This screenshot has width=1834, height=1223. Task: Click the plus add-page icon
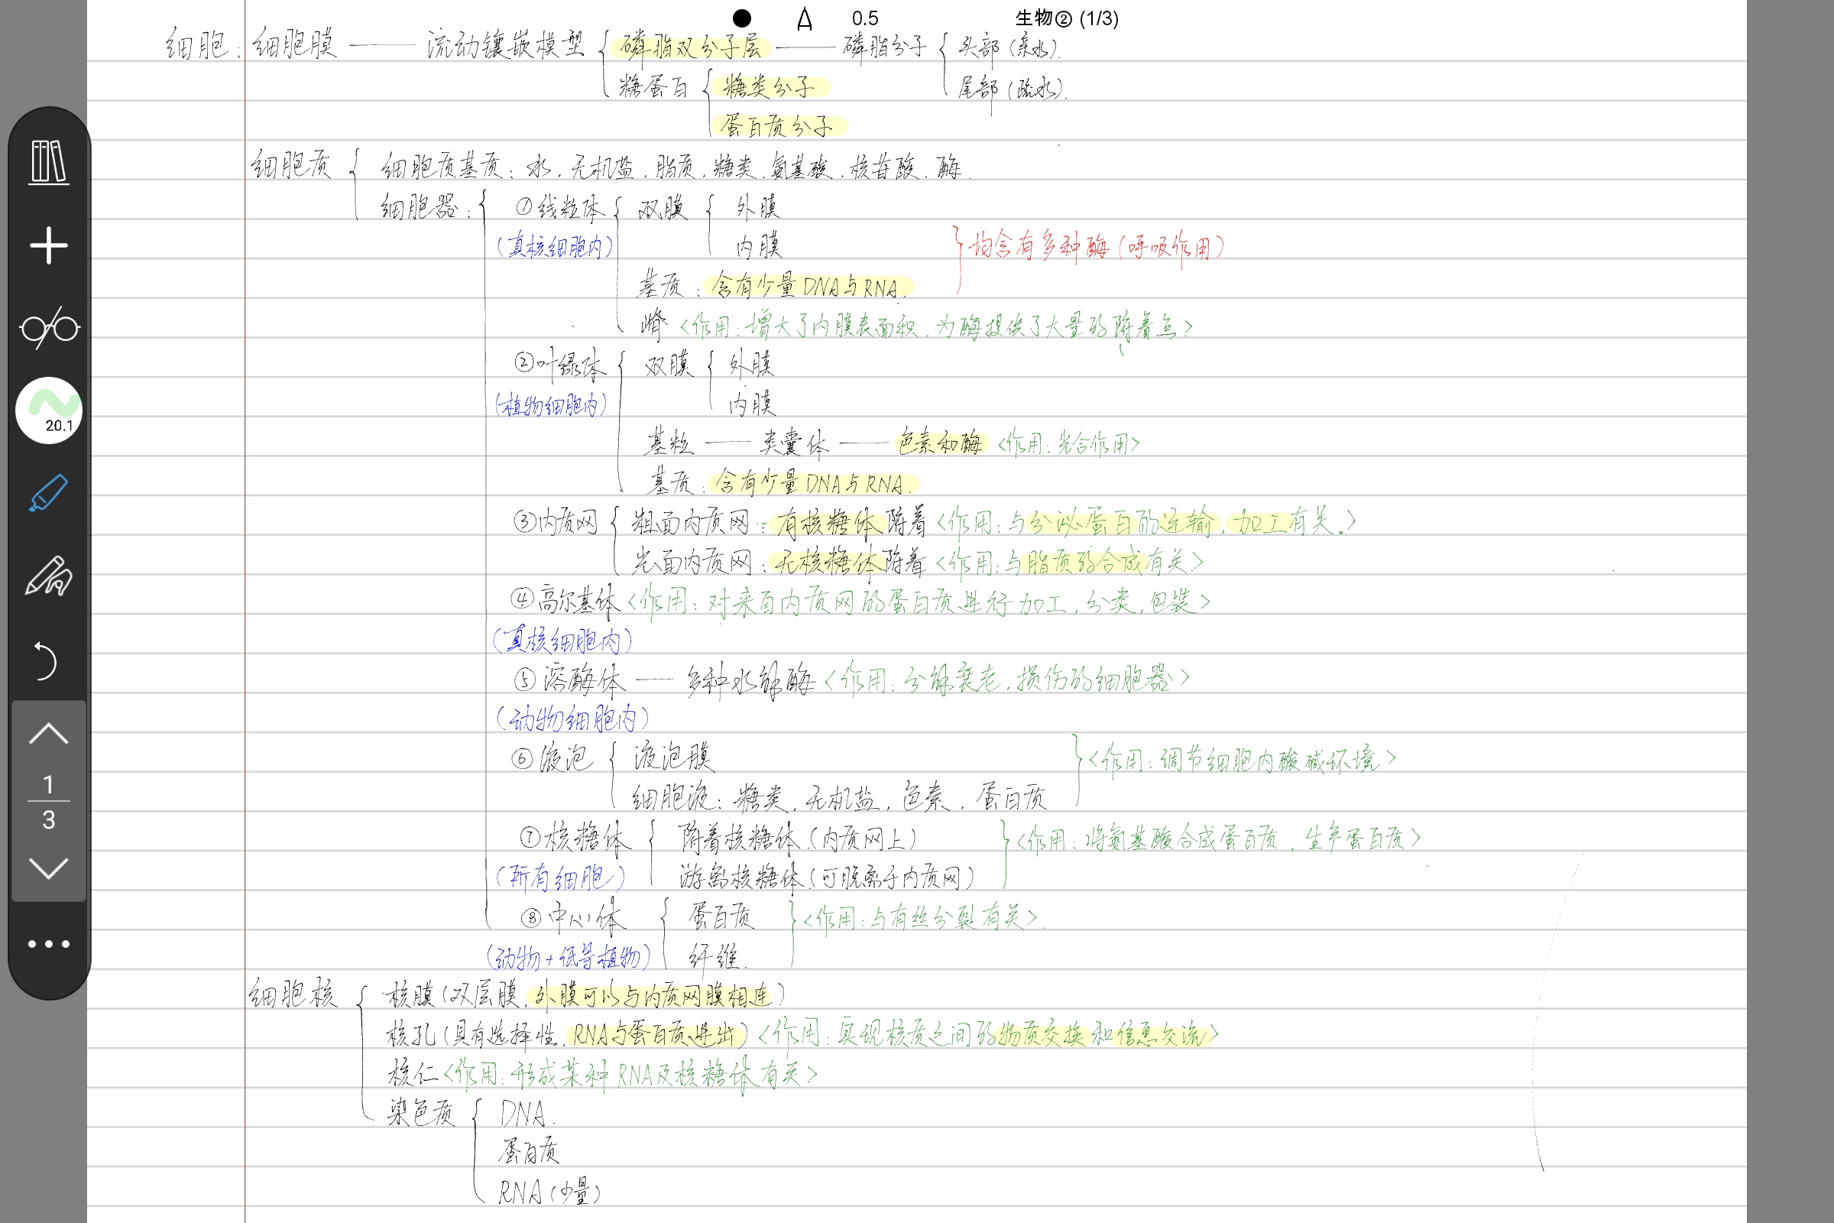48,245
